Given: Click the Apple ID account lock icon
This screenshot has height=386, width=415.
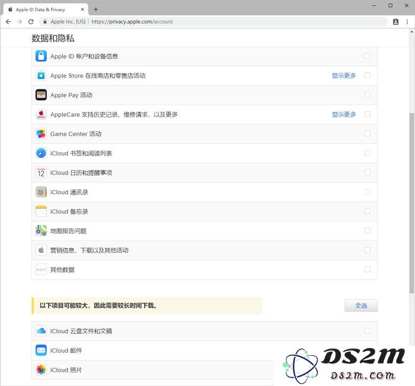Looking at the screenshot, I should click(x=41, y=56).
